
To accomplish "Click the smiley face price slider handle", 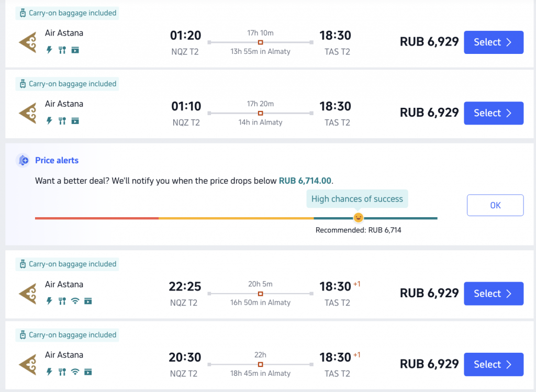I will click(358, 217).
